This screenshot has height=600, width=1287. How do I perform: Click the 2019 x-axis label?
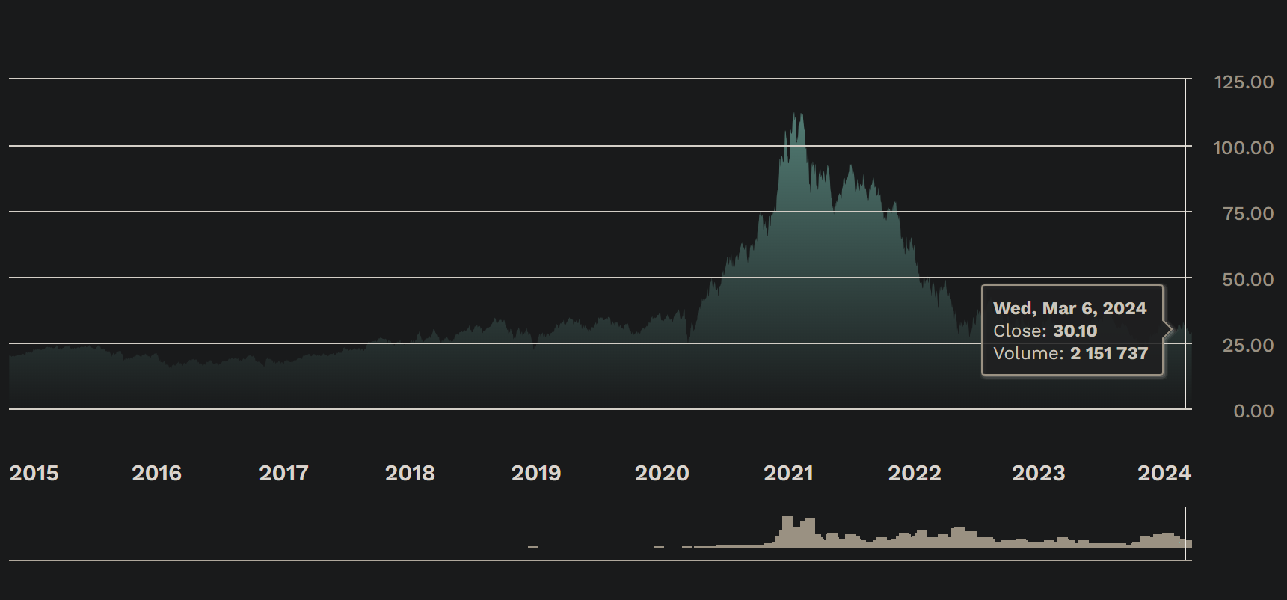click(x=536, y=473)
